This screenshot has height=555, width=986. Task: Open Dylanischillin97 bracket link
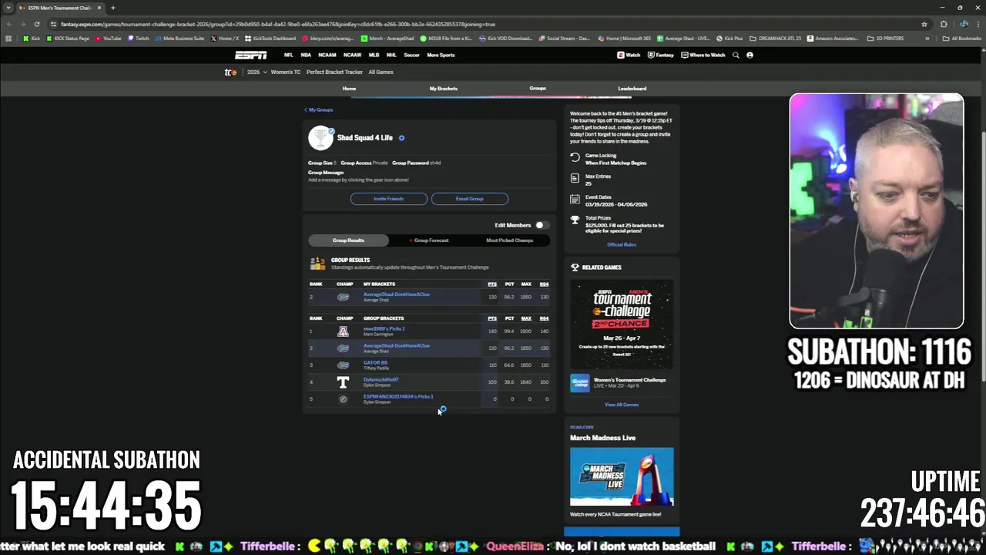[x=381, y=380]
